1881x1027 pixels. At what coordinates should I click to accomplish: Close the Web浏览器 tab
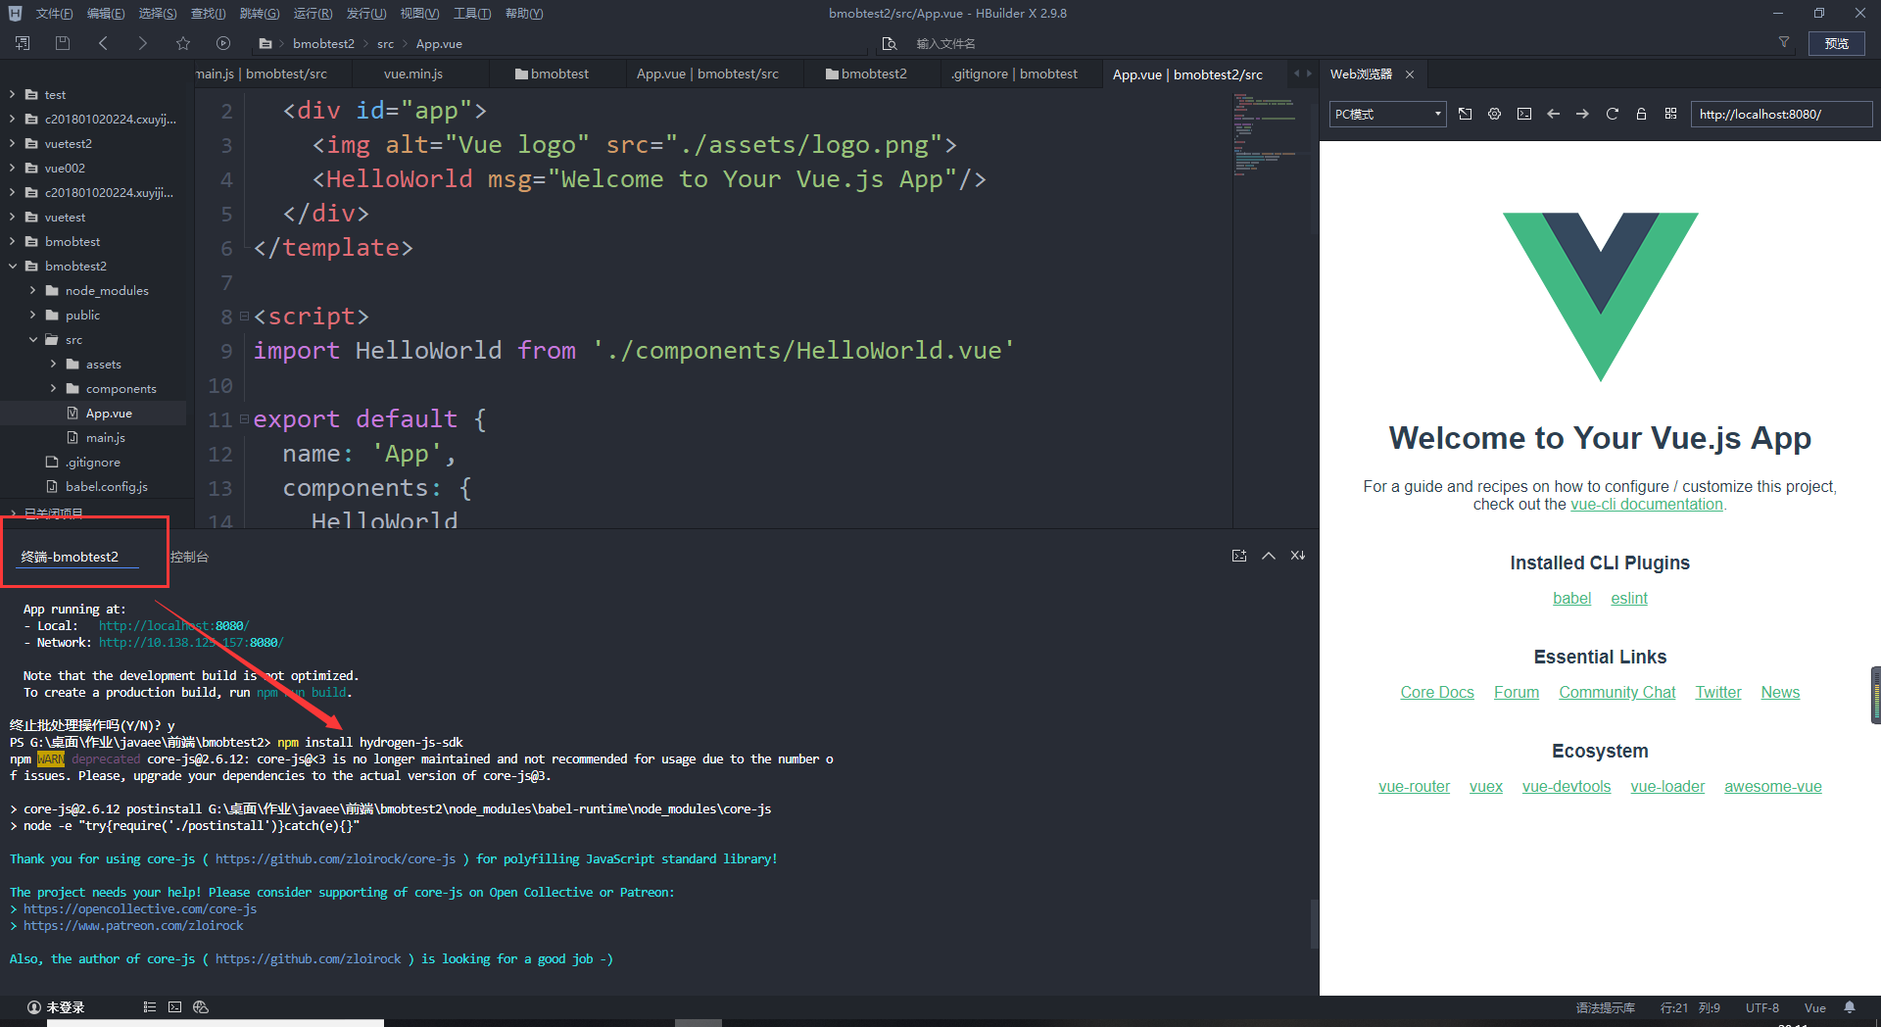coord(1410,74)
